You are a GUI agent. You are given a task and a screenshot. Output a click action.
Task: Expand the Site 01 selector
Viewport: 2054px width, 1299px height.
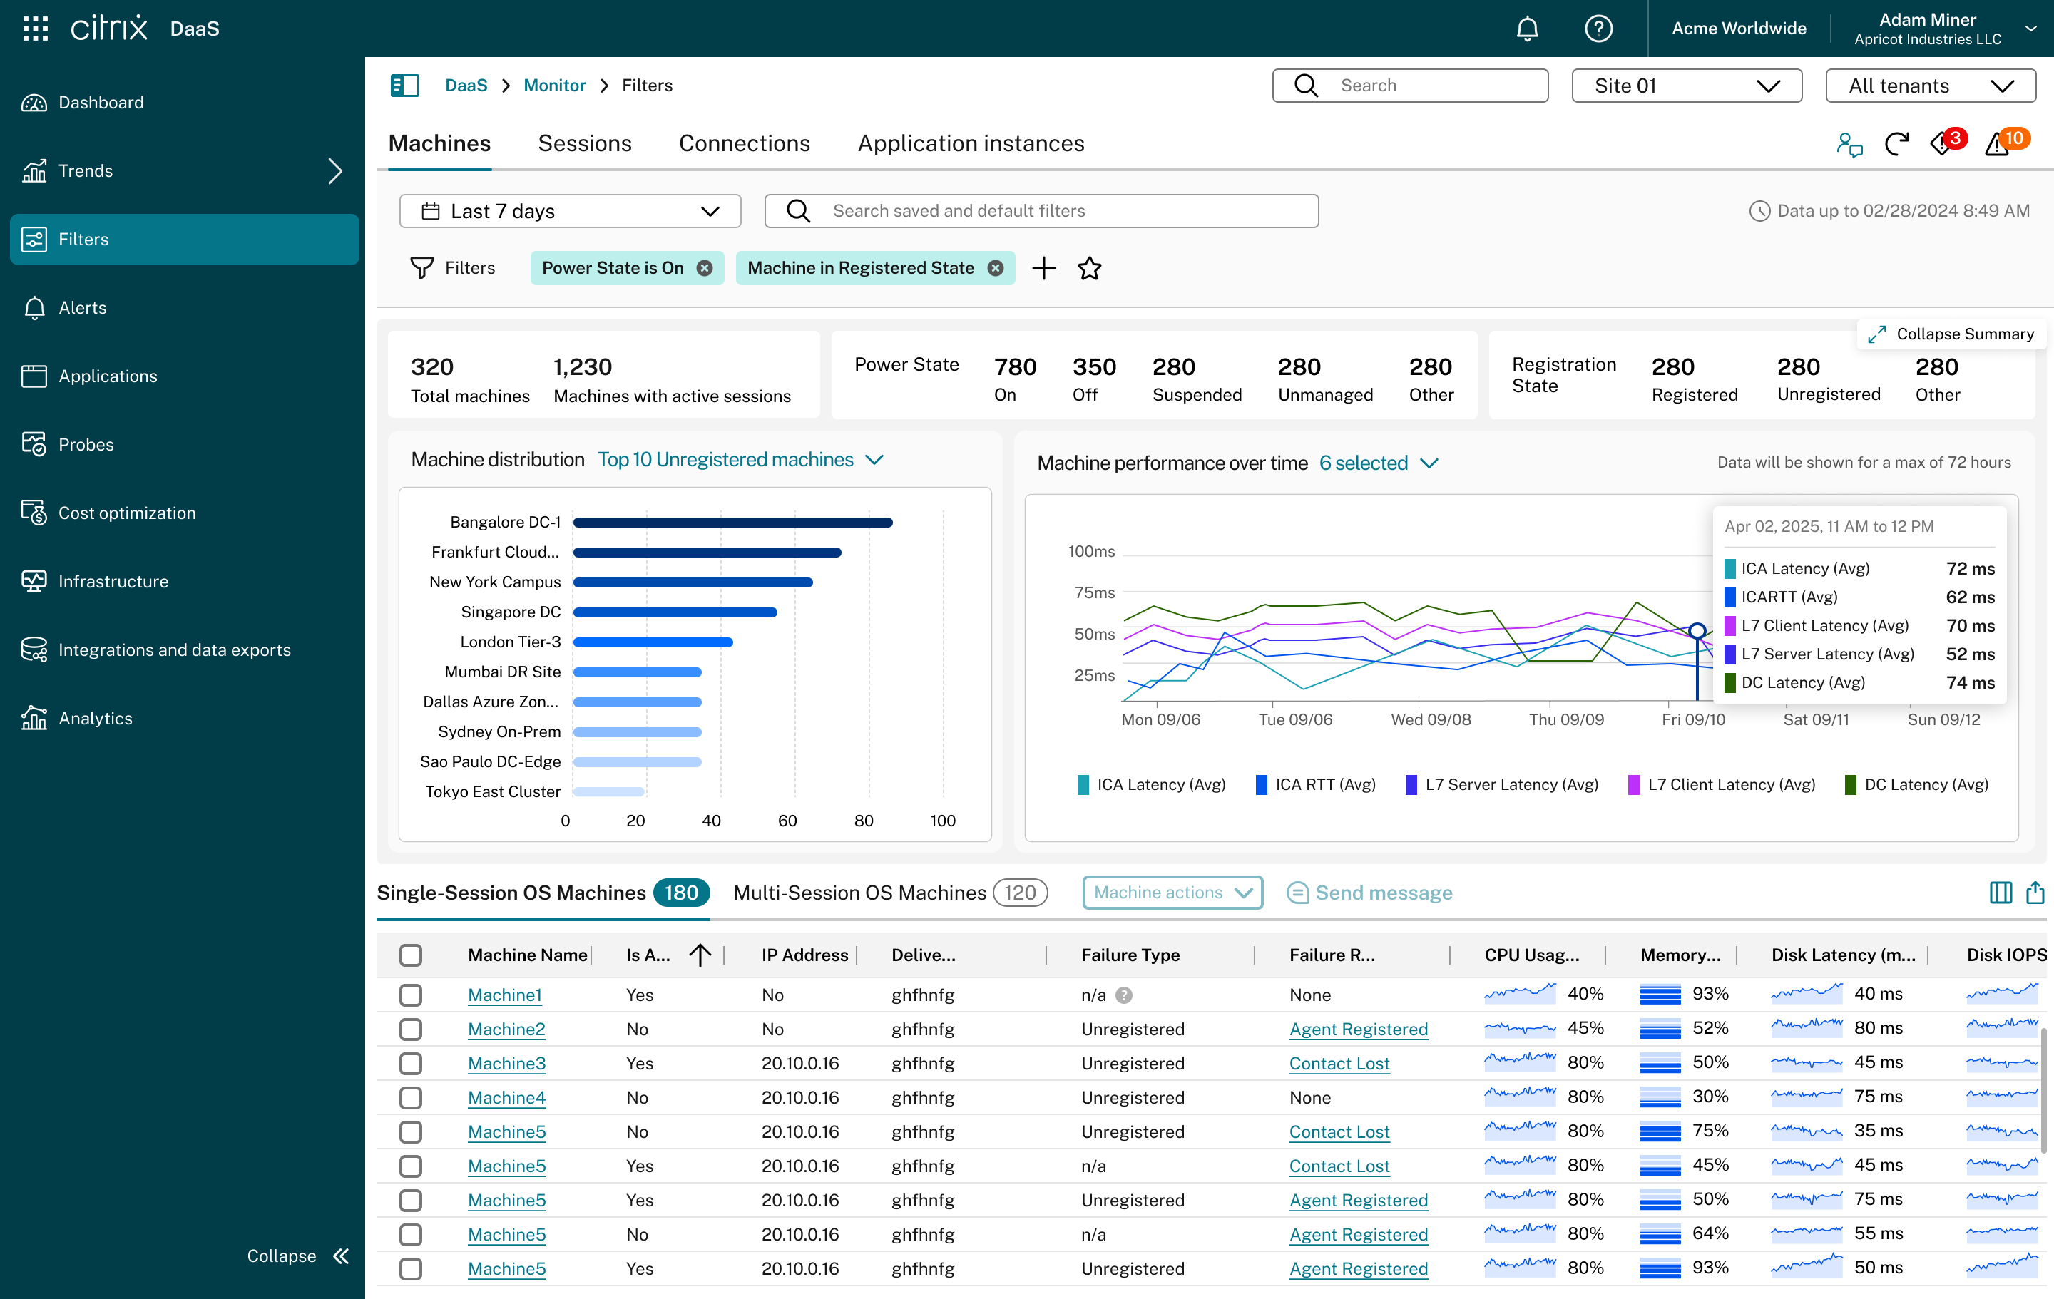[x=1687, y=86]
